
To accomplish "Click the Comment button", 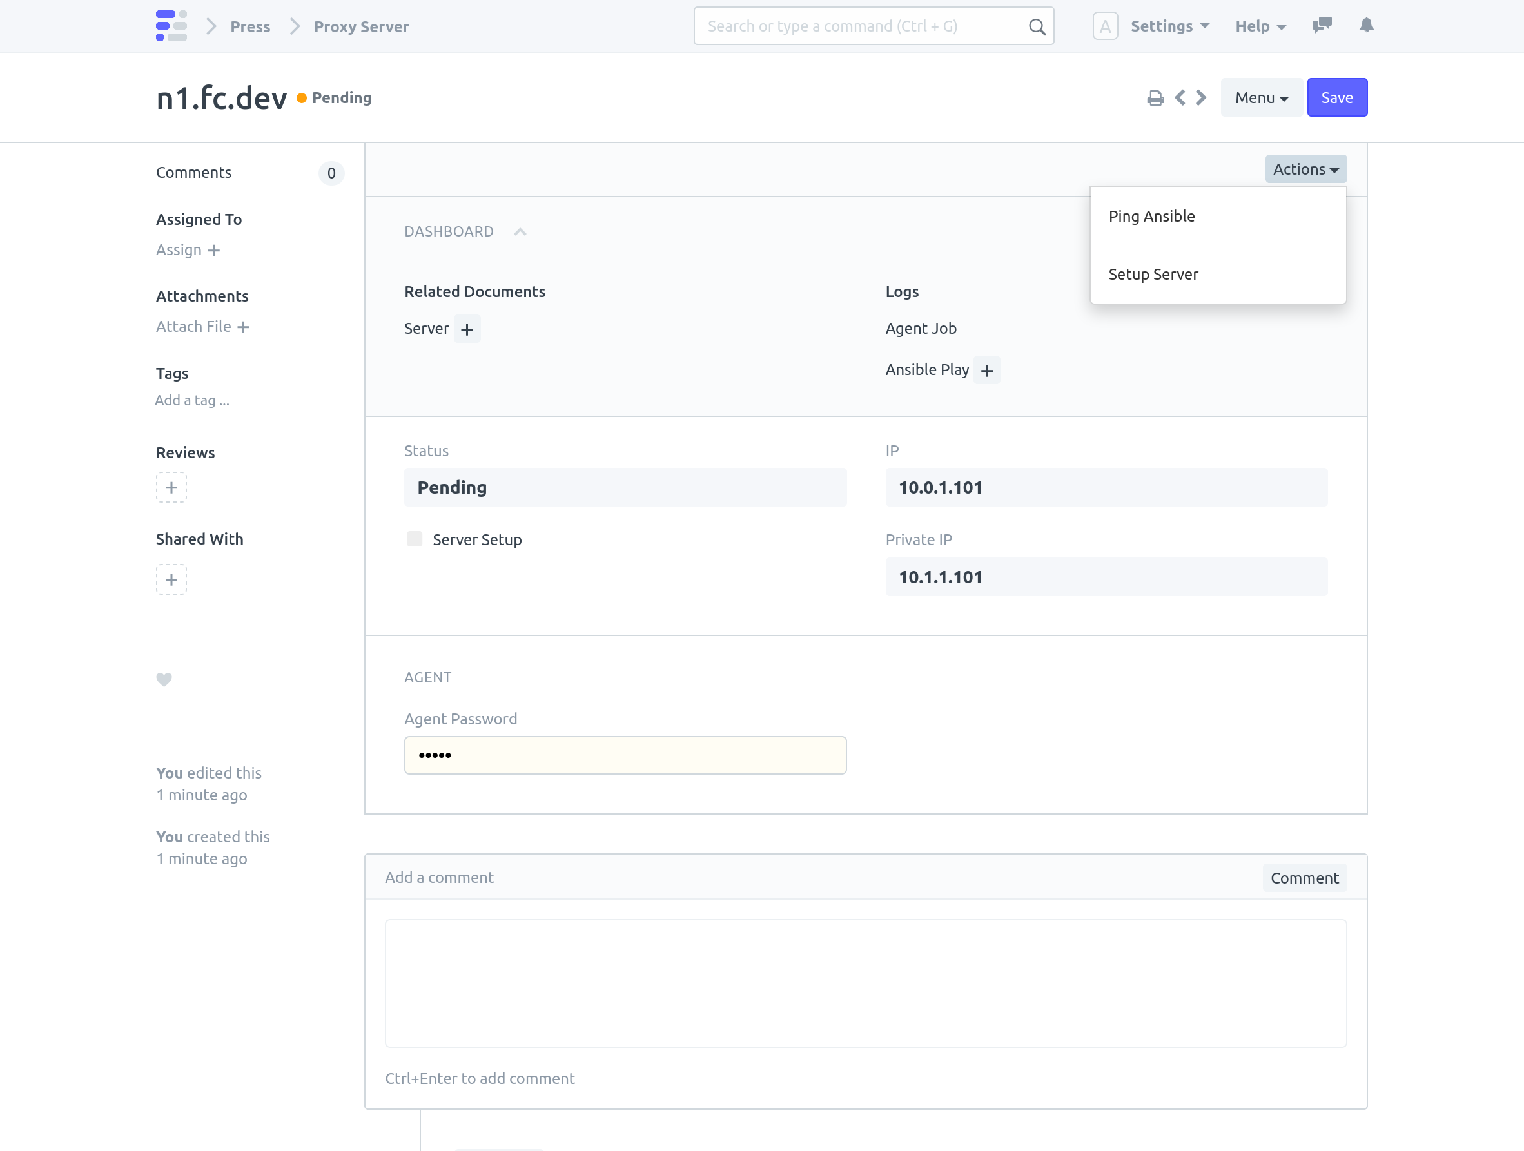I will coord(1304,878).
